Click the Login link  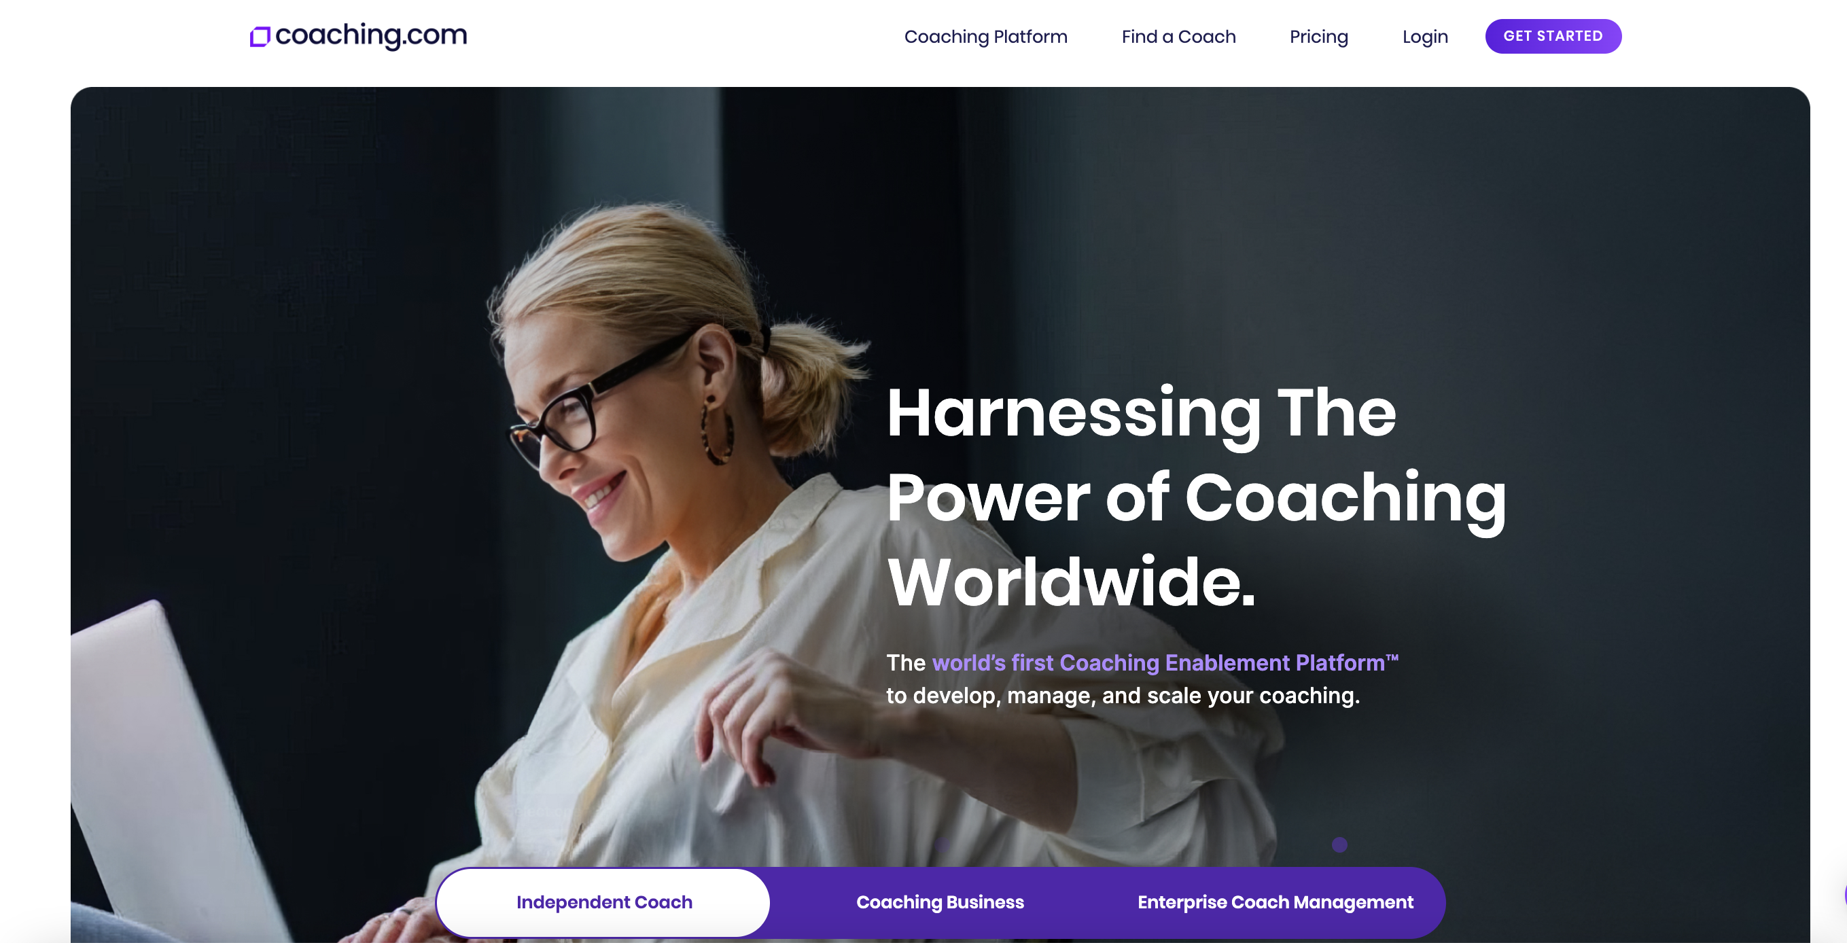click(x=1425, y=37)
